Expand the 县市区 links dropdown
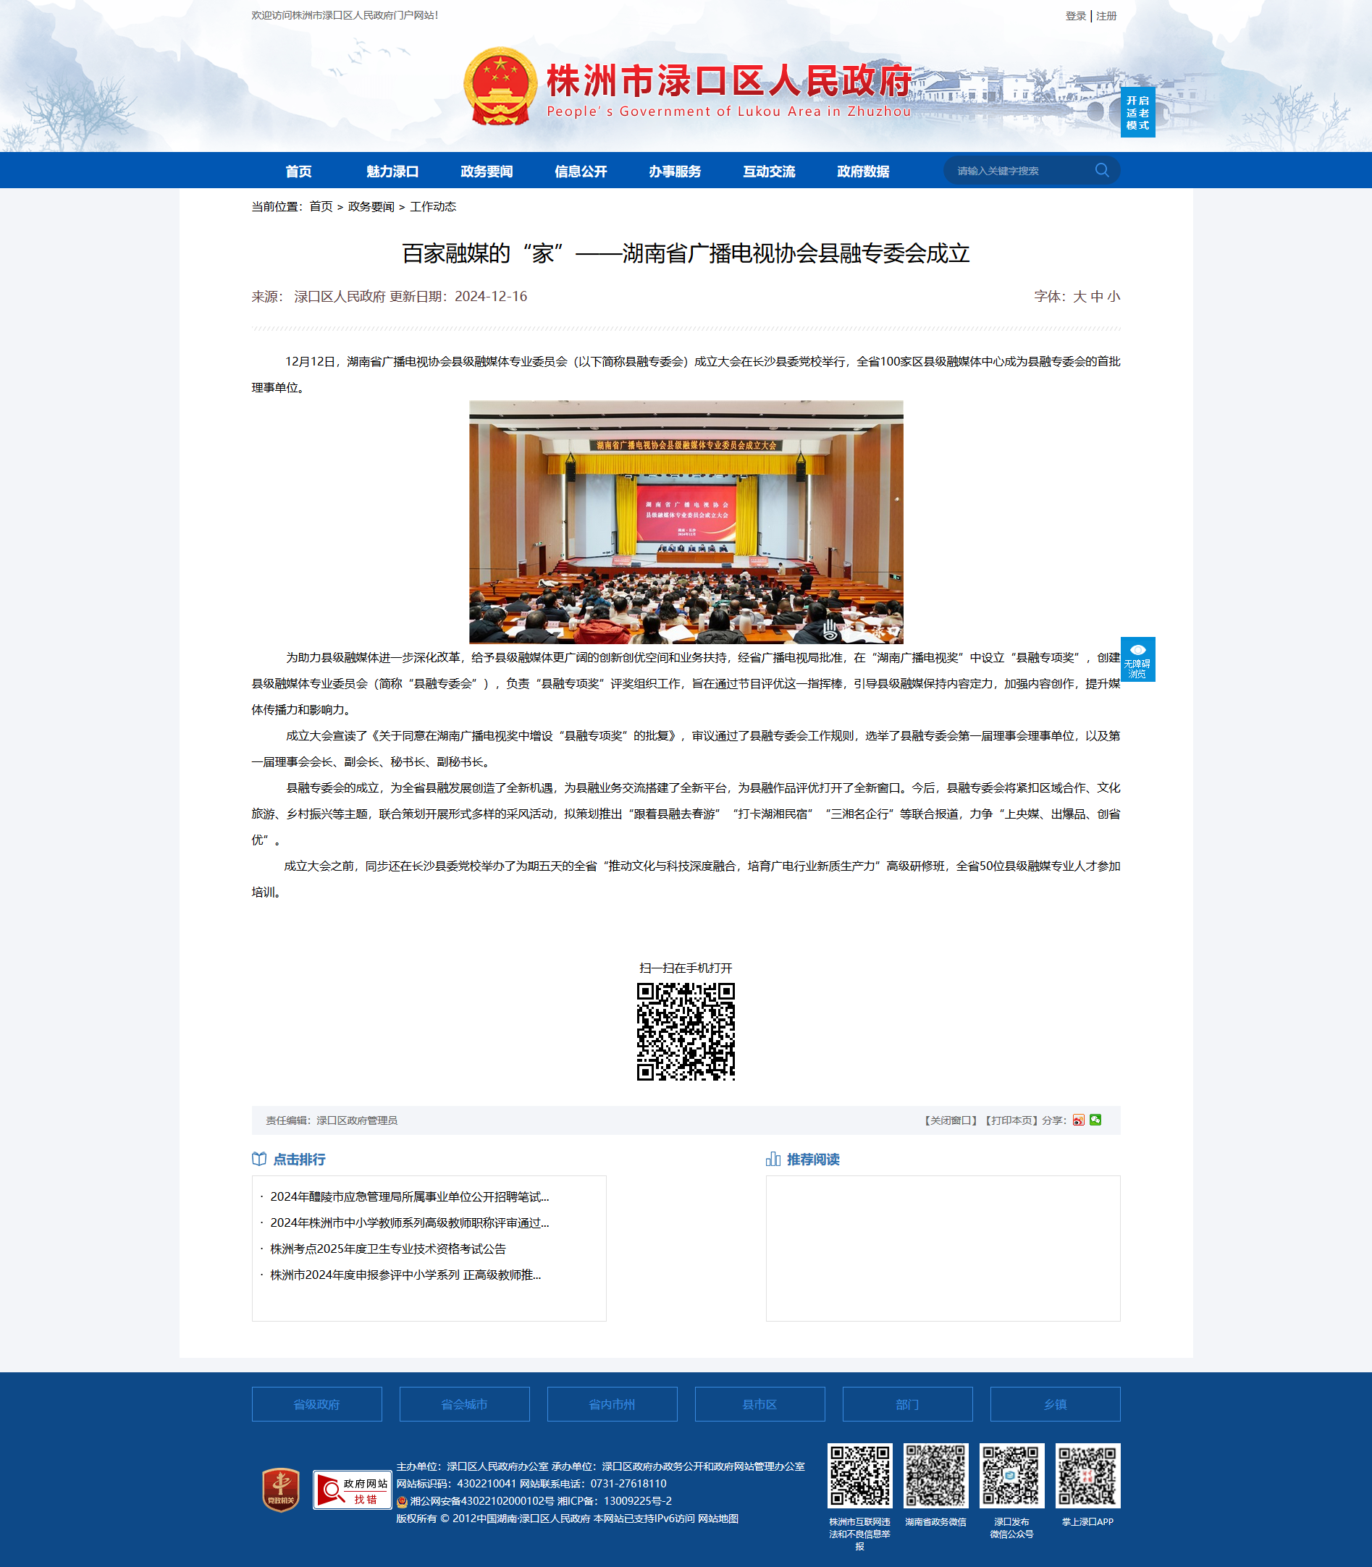 point(759,1404)
